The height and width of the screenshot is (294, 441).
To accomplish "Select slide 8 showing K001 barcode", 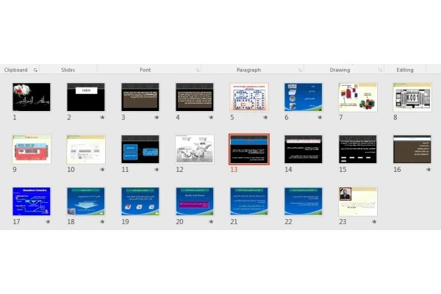I will 412,97.
